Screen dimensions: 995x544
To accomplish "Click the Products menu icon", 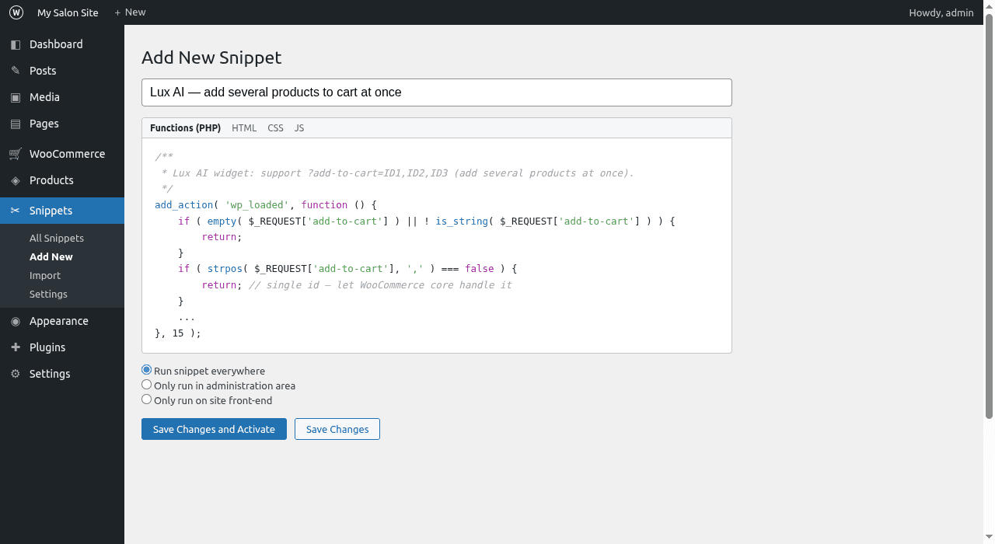I will tap(16, 180).
